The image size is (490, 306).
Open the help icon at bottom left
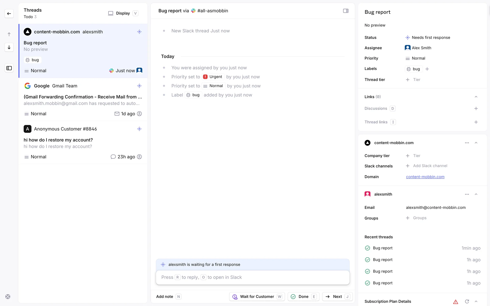tap(8, 297)
